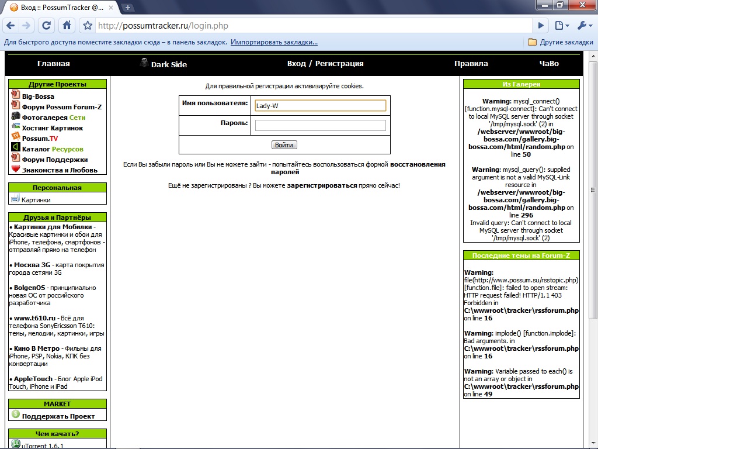
Task: Click the Импортировать закладки link
Action: click(274, 42)
